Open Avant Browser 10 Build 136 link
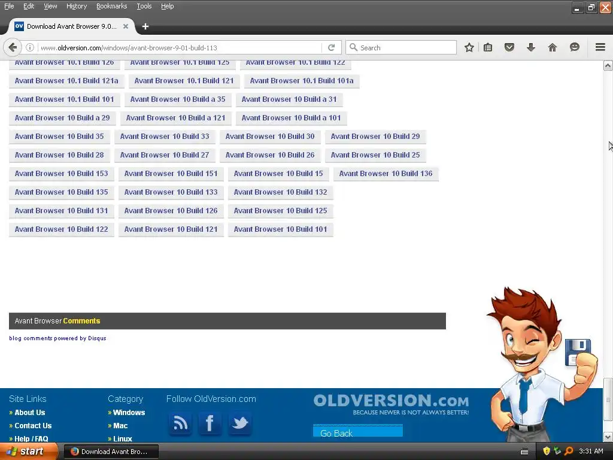Screen dimensions: 613x460 (x=386, y=174)
